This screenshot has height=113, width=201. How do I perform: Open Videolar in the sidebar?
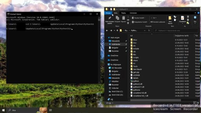tap(114, 88)
